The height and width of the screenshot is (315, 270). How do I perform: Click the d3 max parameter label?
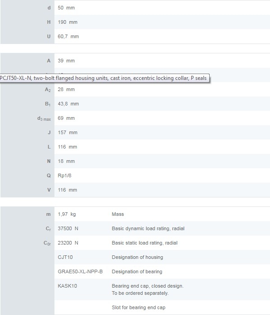coord(44,118)
